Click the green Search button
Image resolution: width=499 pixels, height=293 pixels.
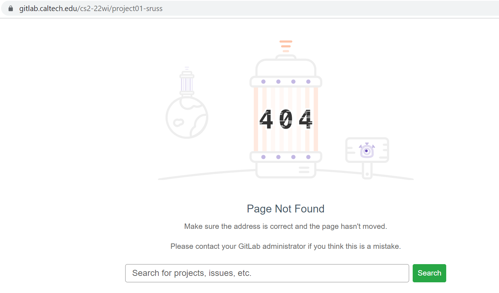[x=429, y=273]
